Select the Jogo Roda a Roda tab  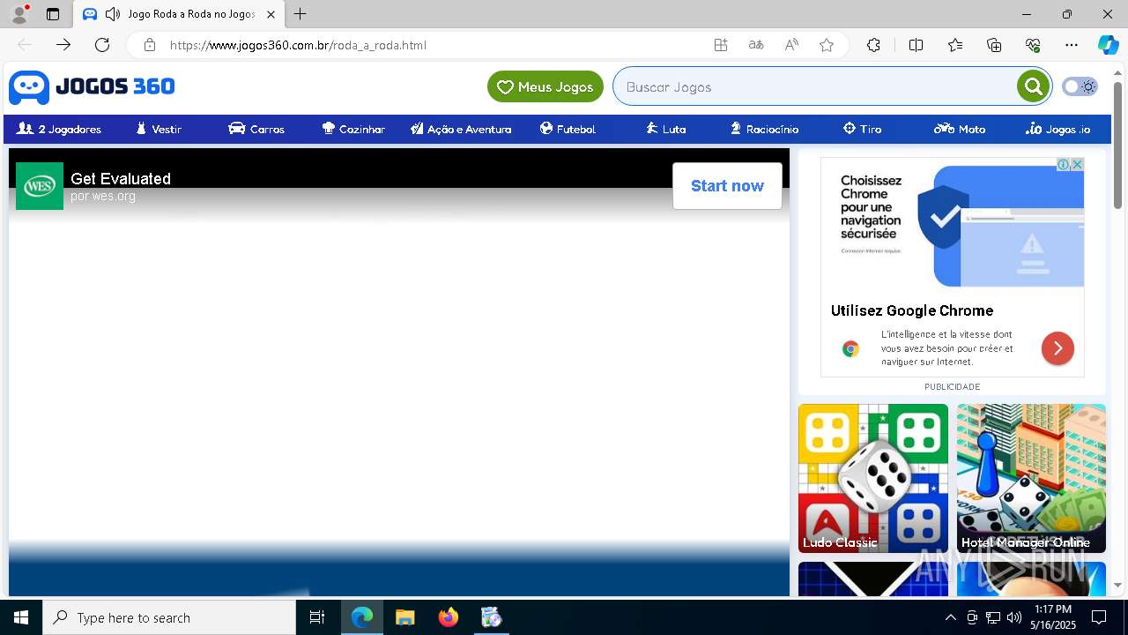coord(180,14)
